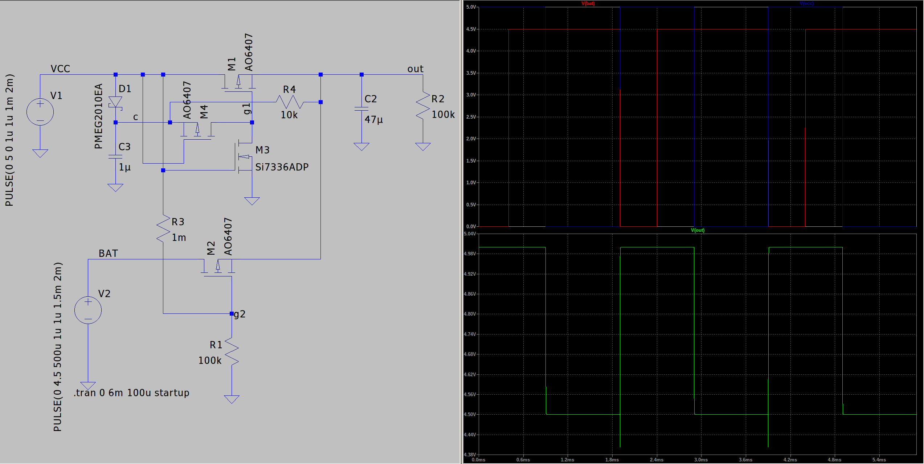Image resolution: width=924 pixels, height=464 pixels.
Task: Select the D1 Schottky diode symbol
Action: [116, 103]
